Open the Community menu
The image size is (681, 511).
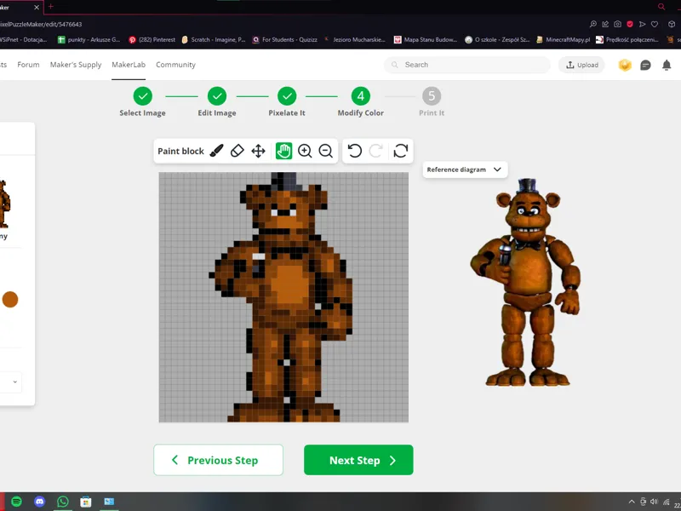point(175,65)
